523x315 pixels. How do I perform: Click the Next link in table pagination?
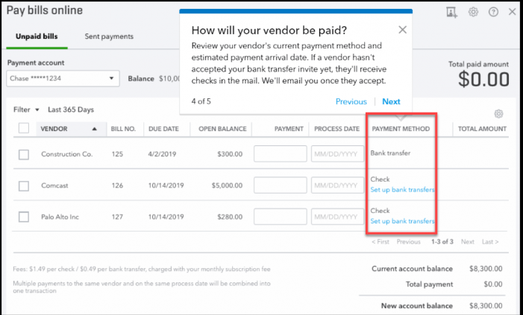(x=468, y=242)
